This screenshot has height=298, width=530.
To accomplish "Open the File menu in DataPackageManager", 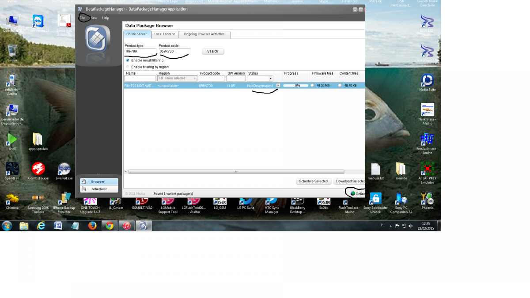I will point(82,18).
